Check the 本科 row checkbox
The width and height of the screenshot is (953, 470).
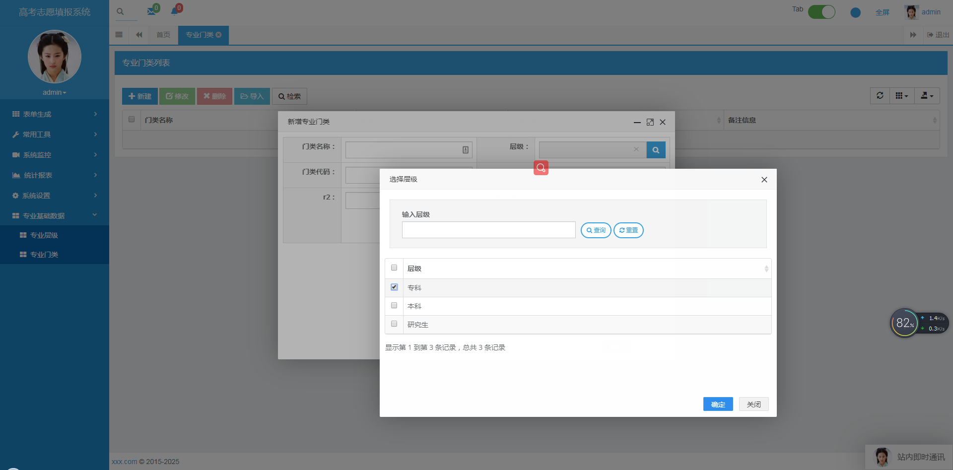coord(394,305)
